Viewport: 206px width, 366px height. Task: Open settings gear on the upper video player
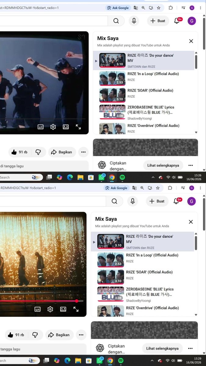pos(53,127)
